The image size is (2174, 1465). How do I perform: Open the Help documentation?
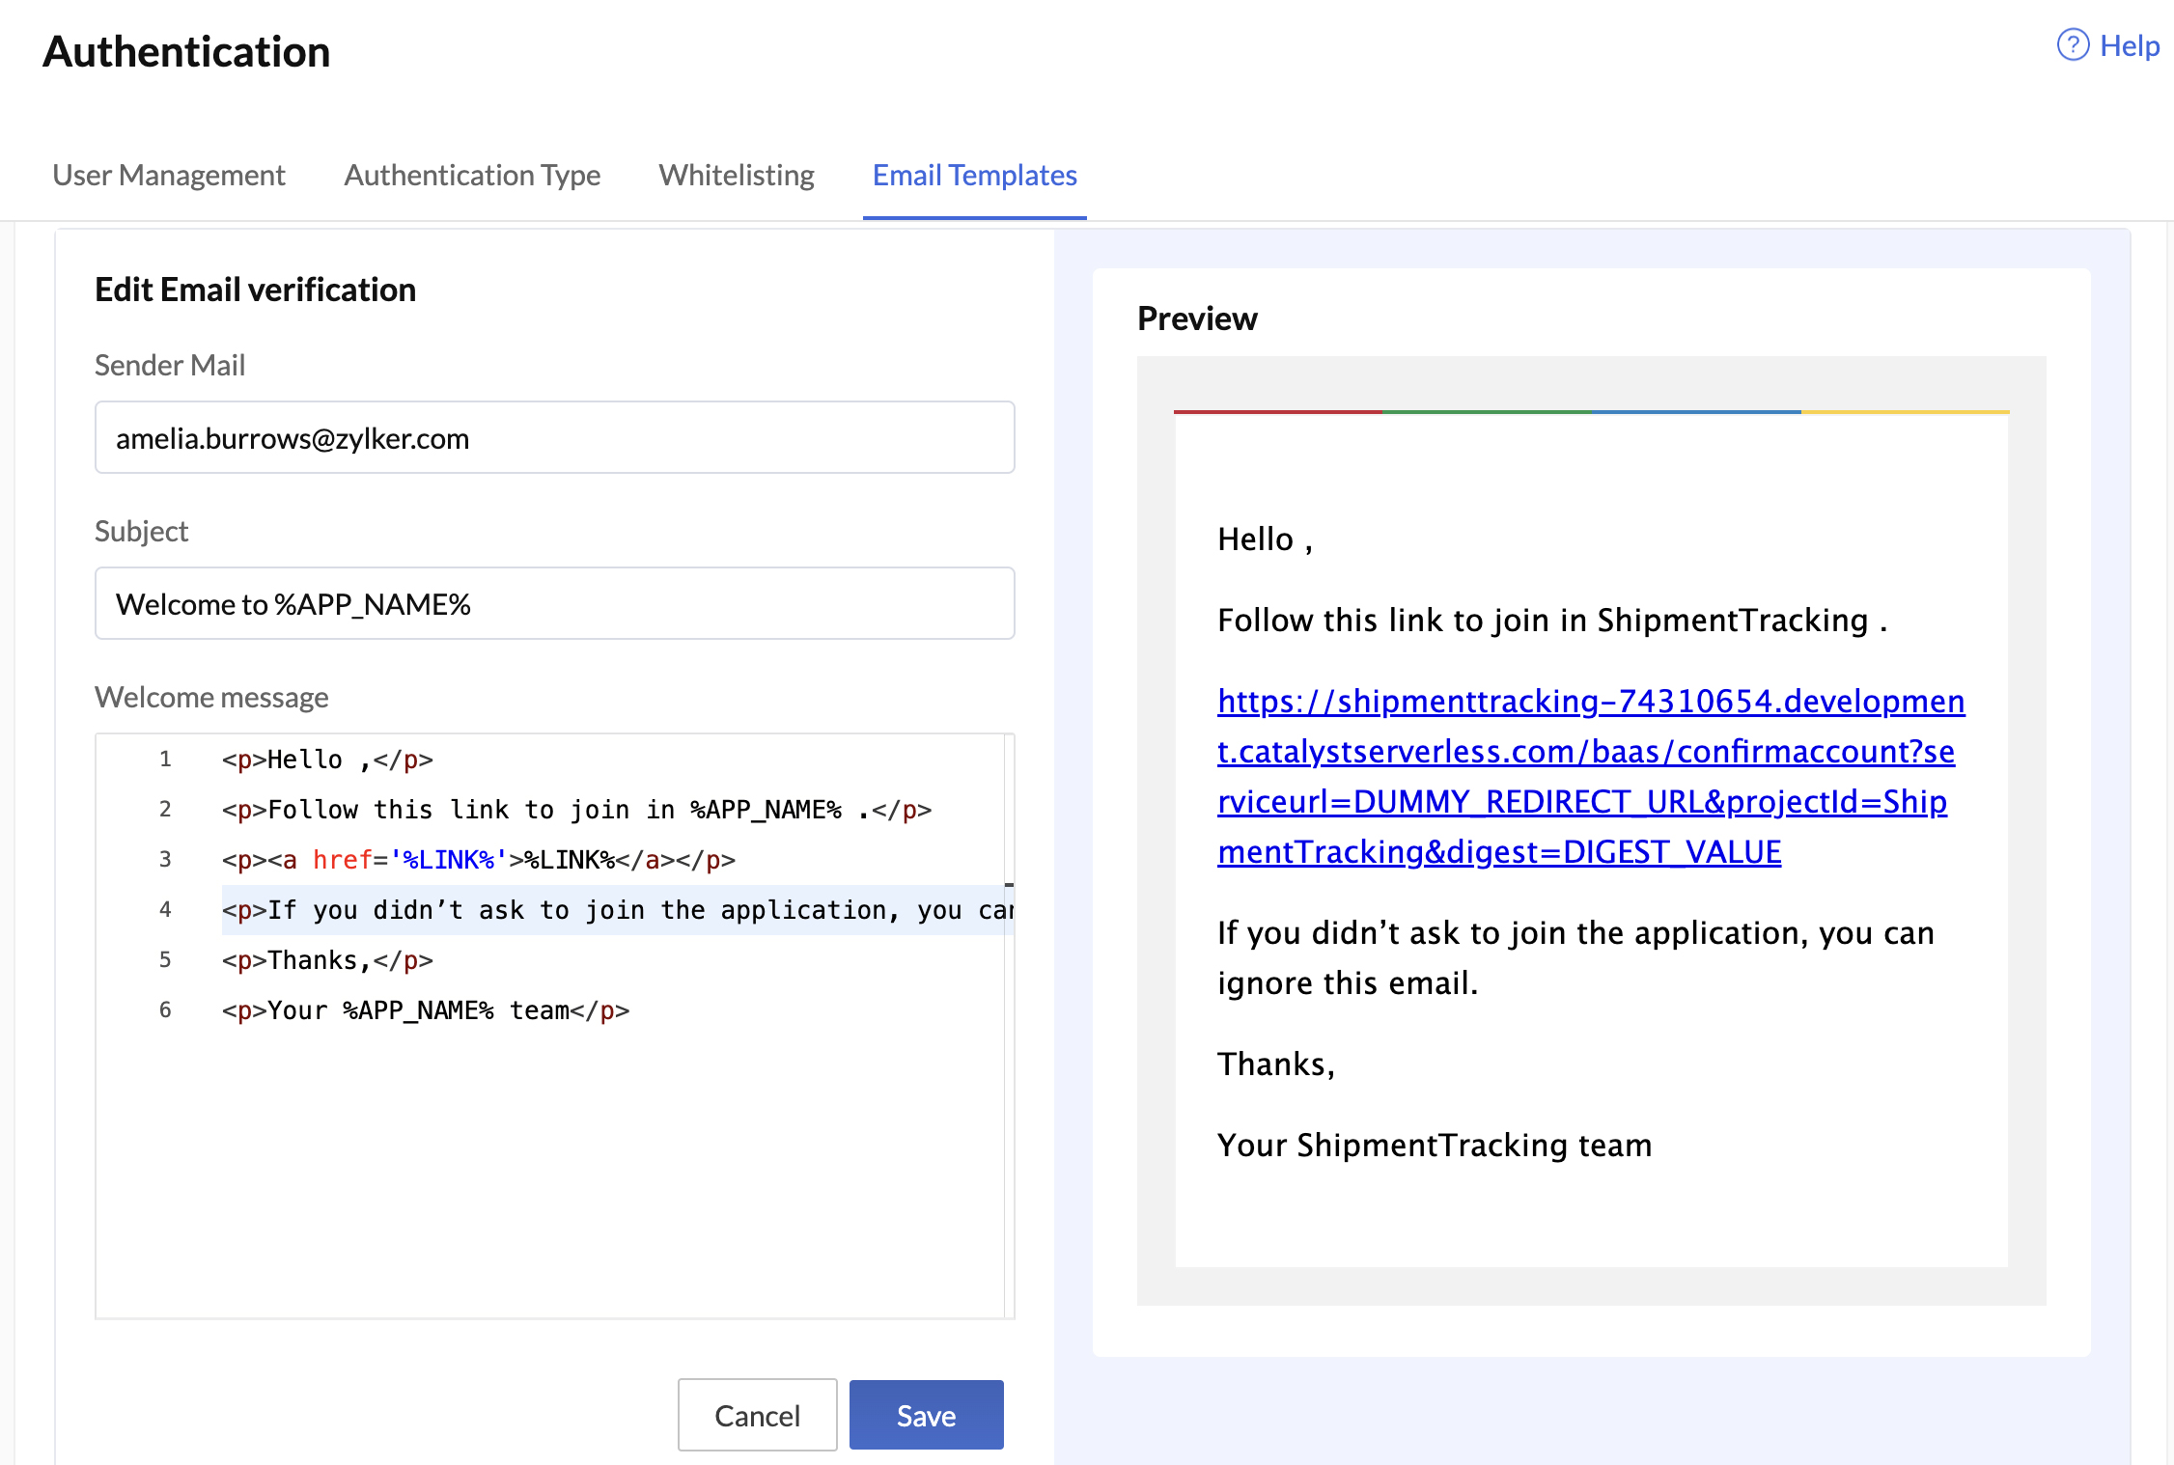click(x=2131, y=44)
